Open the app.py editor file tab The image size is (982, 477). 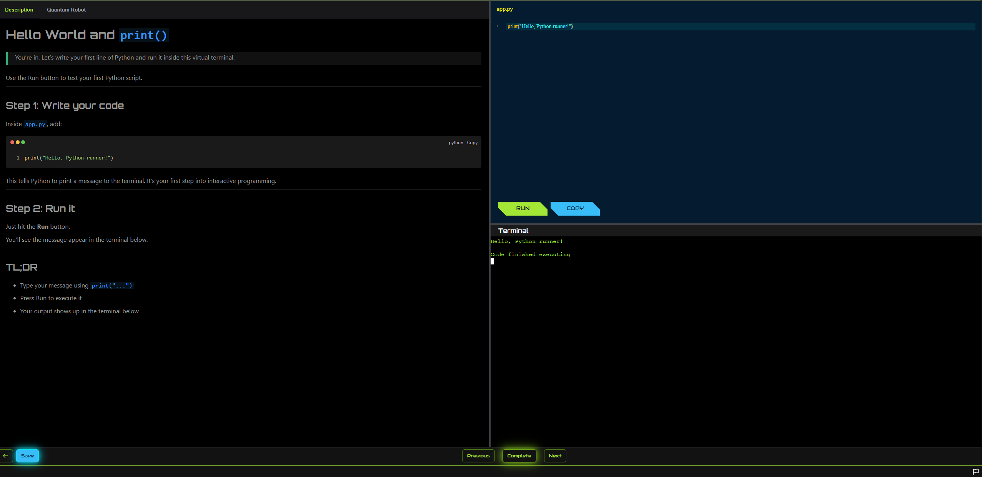click(x=504, y=9)
